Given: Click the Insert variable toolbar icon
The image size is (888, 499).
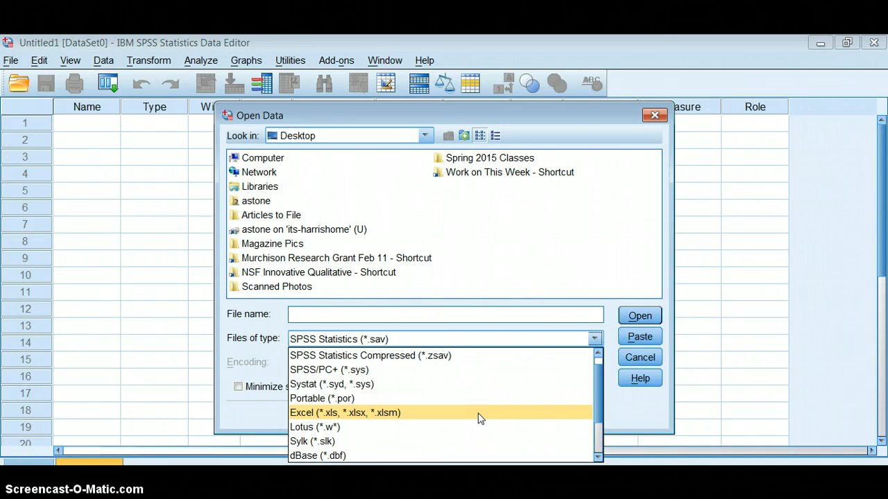Looking at the screenshot, I should [386, 84].
